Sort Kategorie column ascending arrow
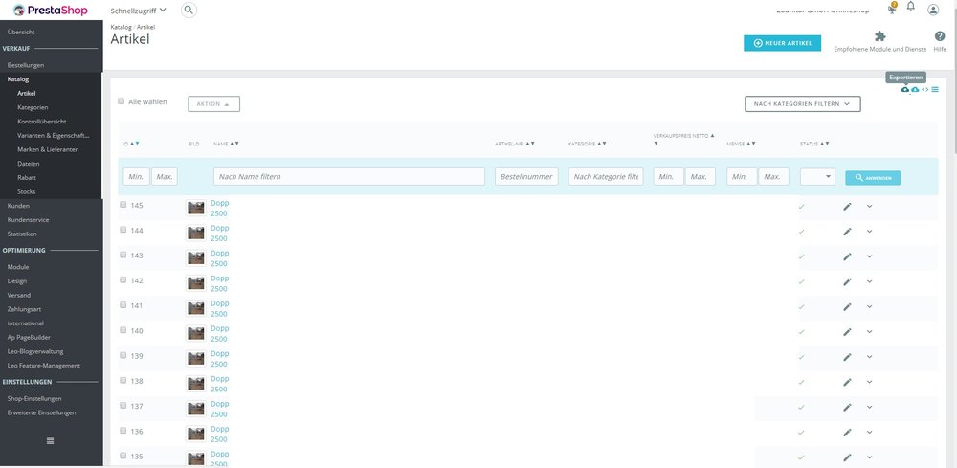 coord(599,144)
